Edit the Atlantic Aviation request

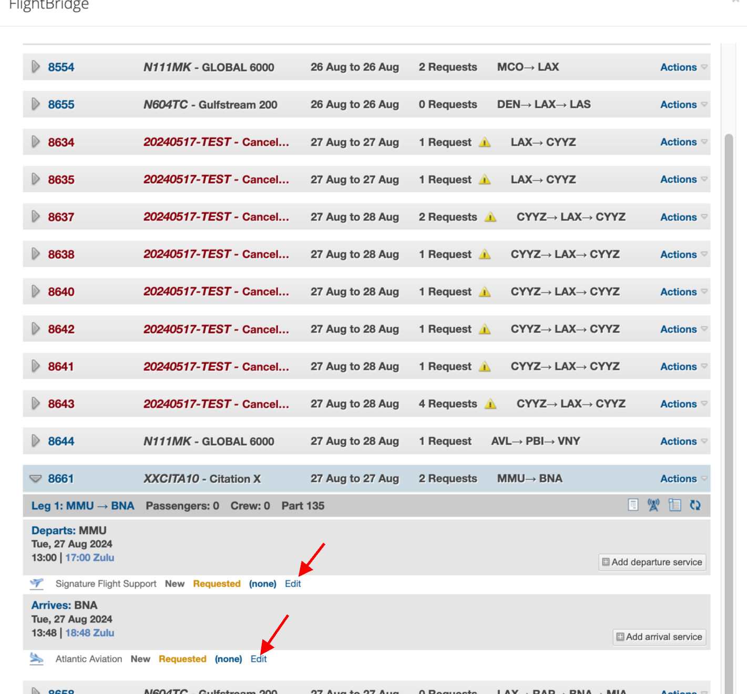coord(259,659)
